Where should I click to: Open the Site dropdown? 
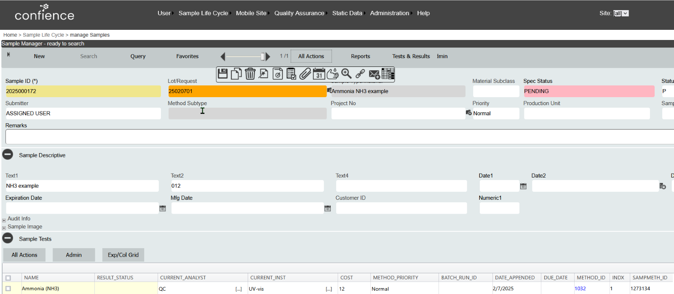coord(621,13)
